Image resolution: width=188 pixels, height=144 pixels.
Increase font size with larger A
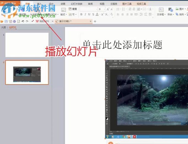click(108, 9)
